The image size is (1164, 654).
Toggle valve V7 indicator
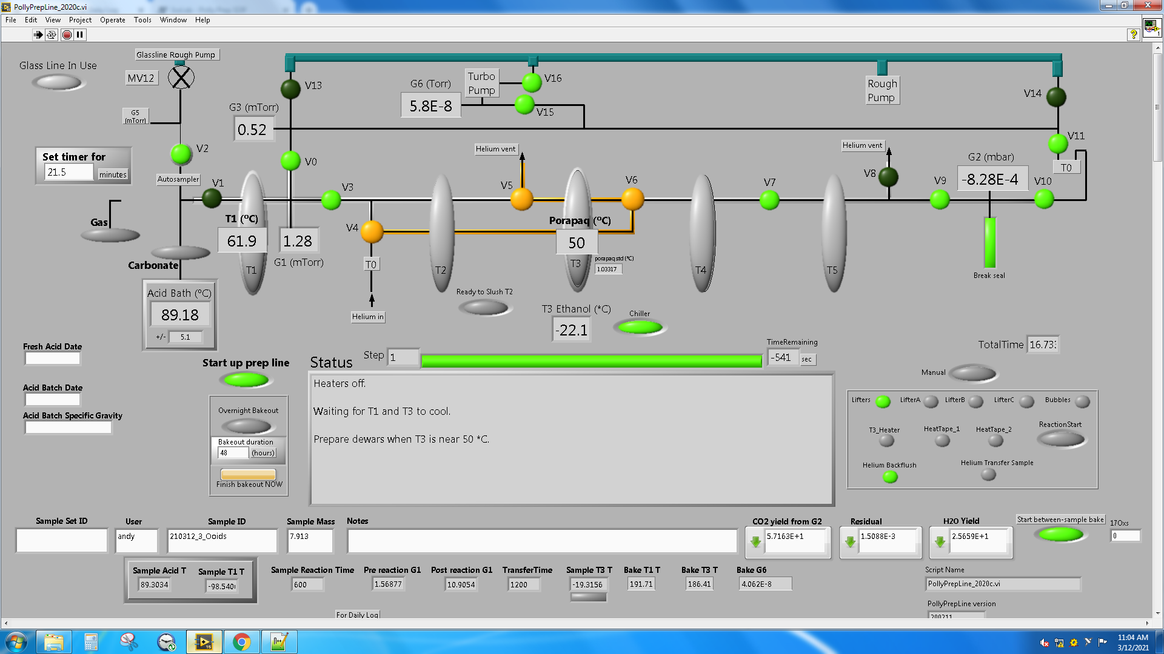(769, 199)
